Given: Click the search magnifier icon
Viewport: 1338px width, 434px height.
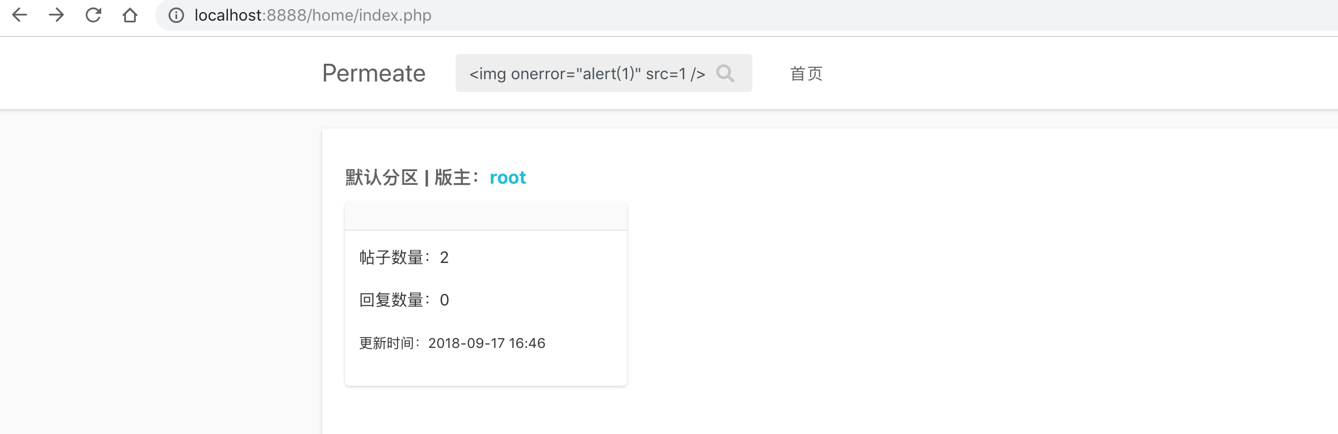Looking at the screenshot, I should click(725, 73).
